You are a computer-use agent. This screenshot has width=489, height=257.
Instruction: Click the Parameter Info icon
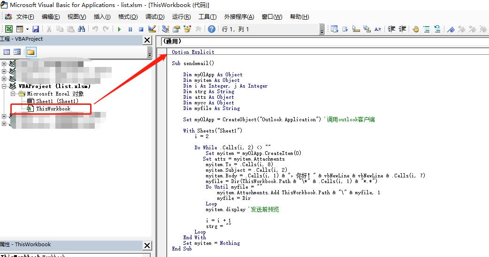click(367, 29)
